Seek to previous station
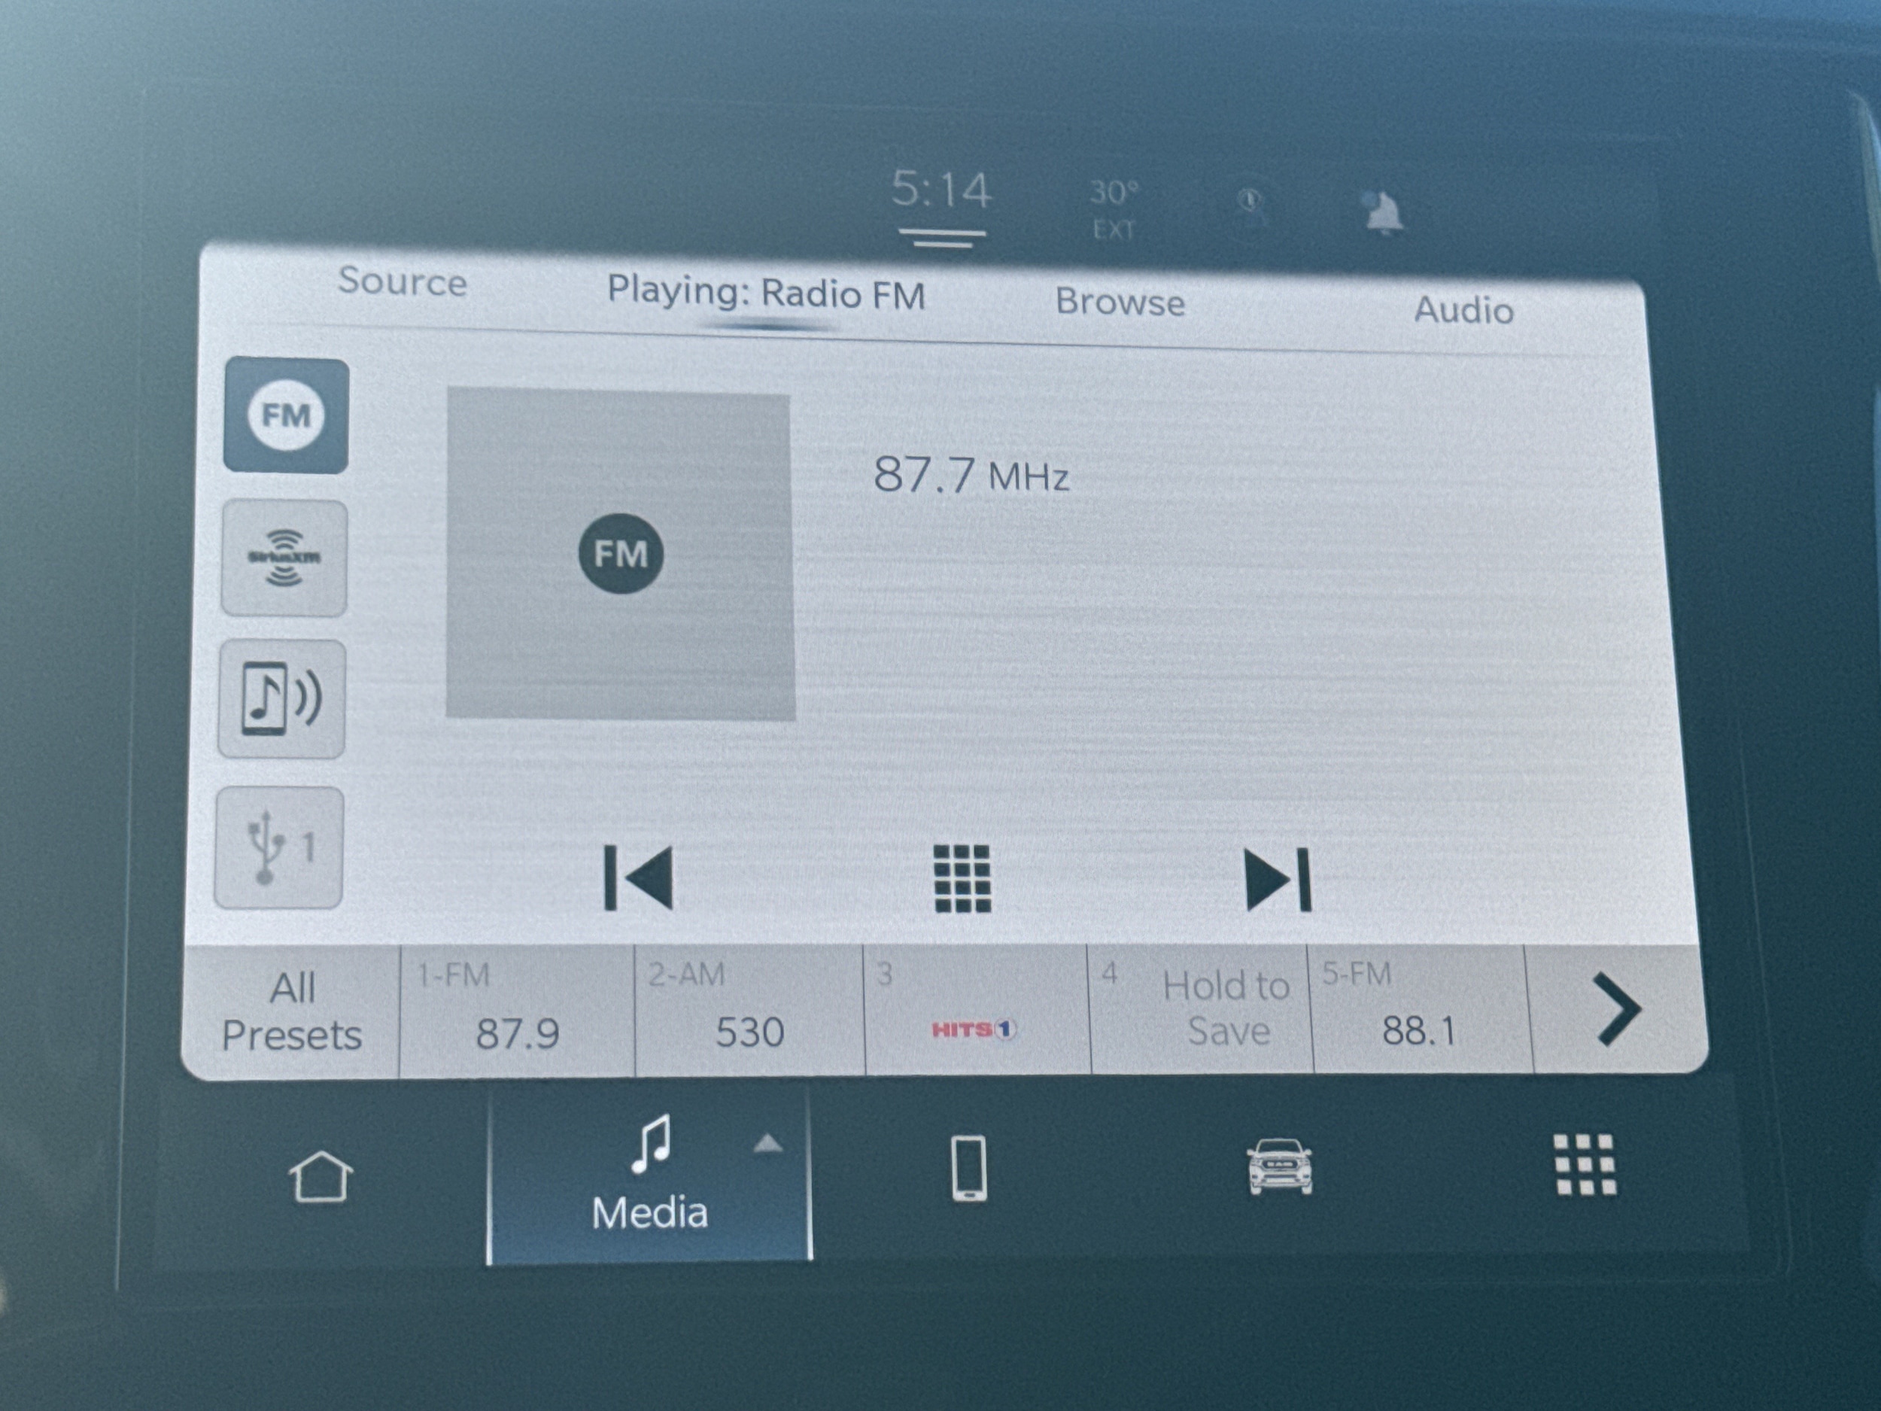1881x1411 pixels. 638,877
